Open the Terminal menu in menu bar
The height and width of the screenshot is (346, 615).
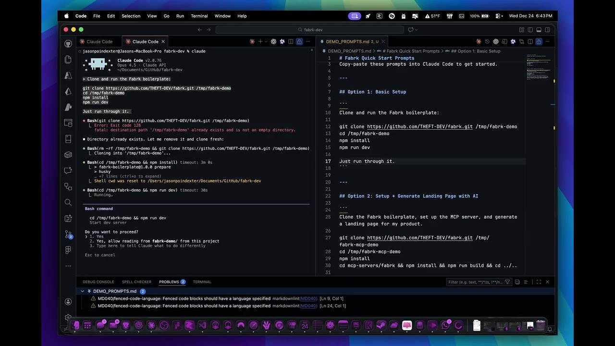[x=199, y=16]
